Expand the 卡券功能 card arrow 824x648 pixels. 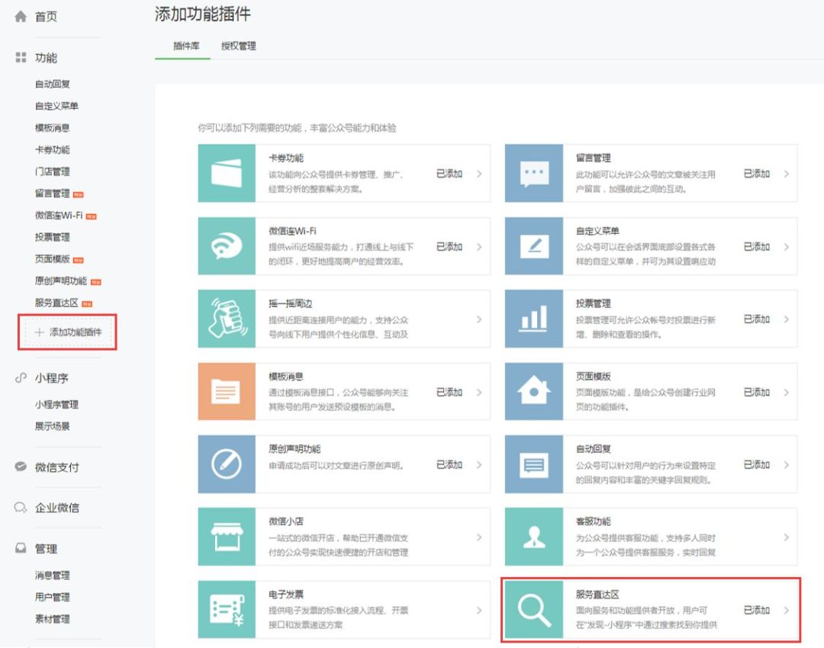click(x=479, y=173)
